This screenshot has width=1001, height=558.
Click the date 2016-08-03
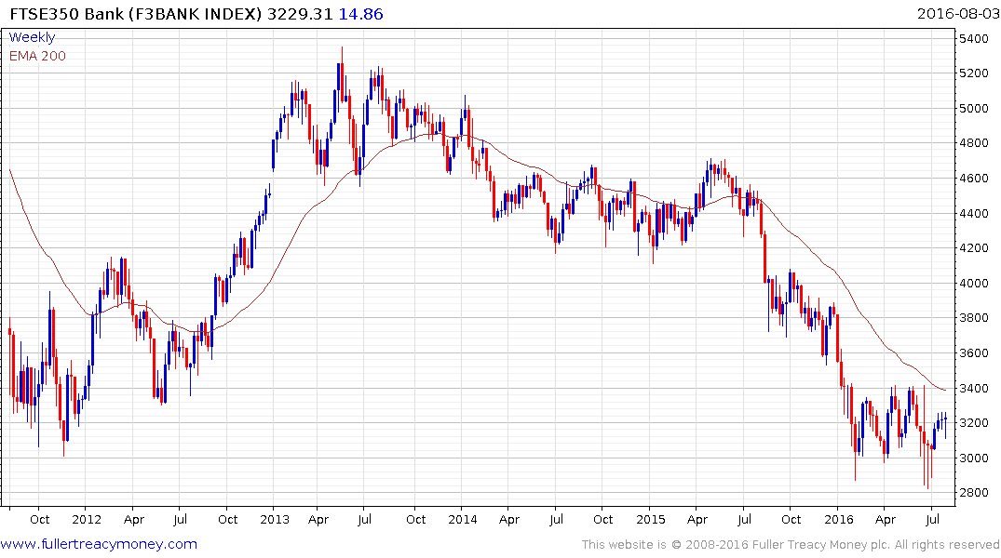tap(957, 14)
